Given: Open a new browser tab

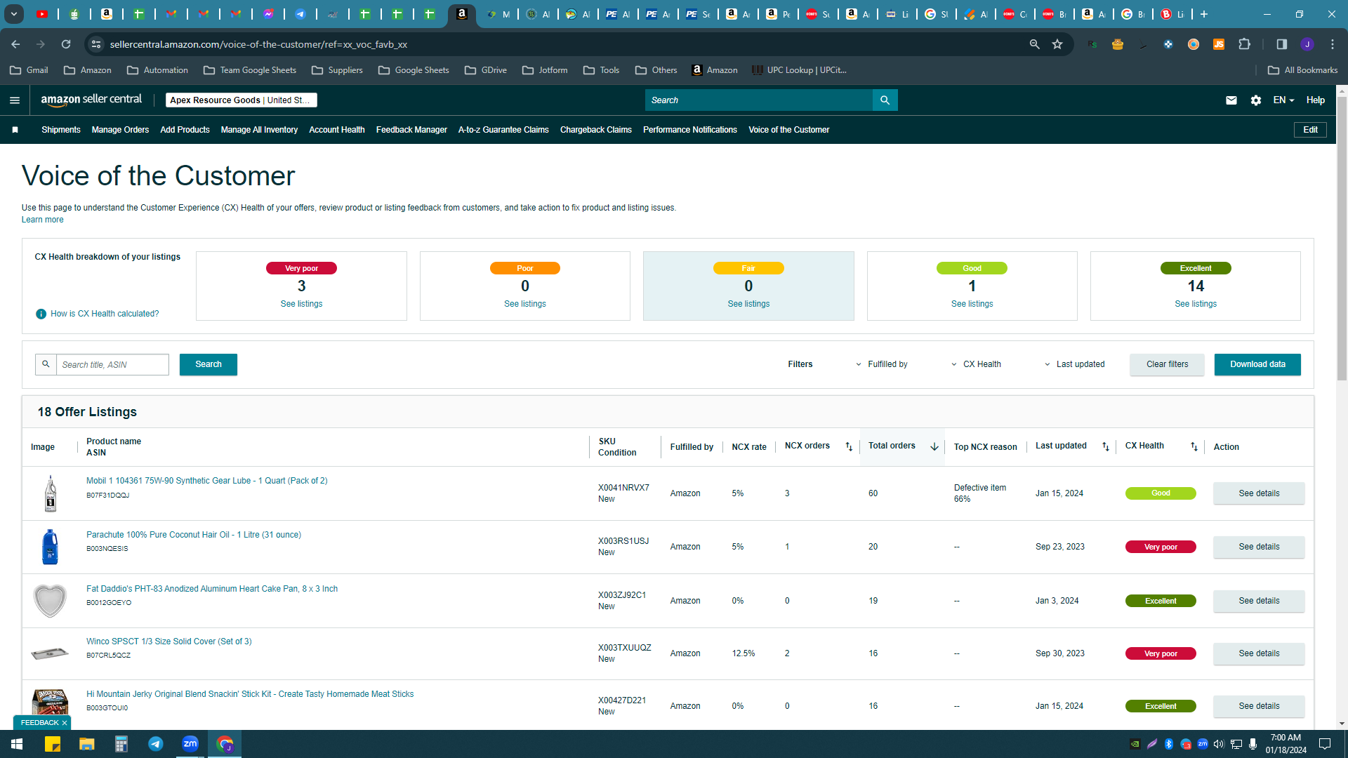Looking at the screenshot, I should [x=1204, y=14].
